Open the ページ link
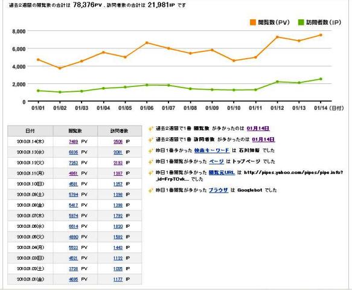The height and width of the screenshot is (290, 352). [216, 161]
